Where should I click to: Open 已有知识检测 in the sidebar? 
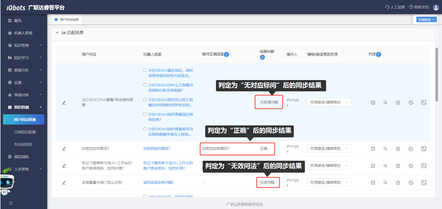pos(25,132)
